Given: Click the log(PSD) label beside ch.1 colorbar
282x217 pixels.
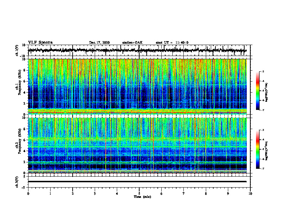Looking at the screenshot, I should (x=267, y=92).
